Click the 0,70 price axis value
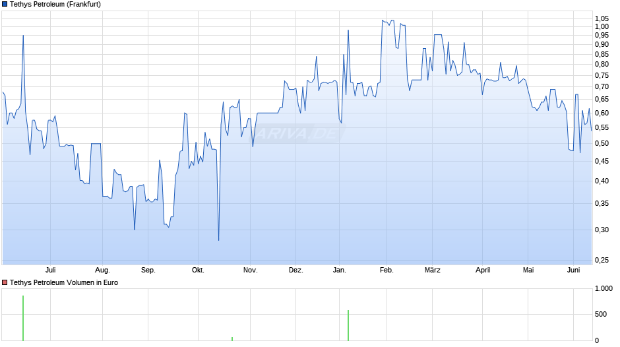 click(x=602, y=86)
